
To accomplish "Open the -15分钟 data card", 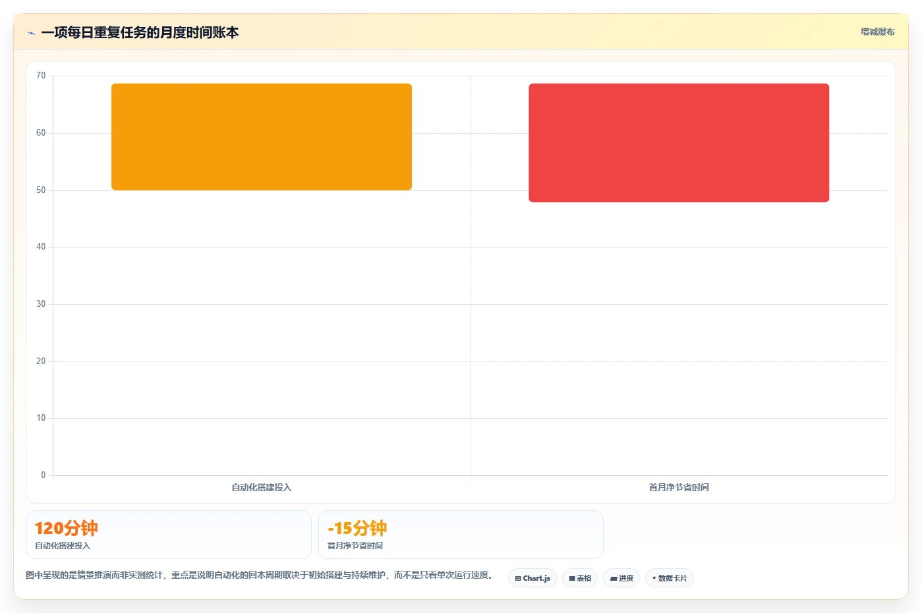I will (x=461, y=535).
